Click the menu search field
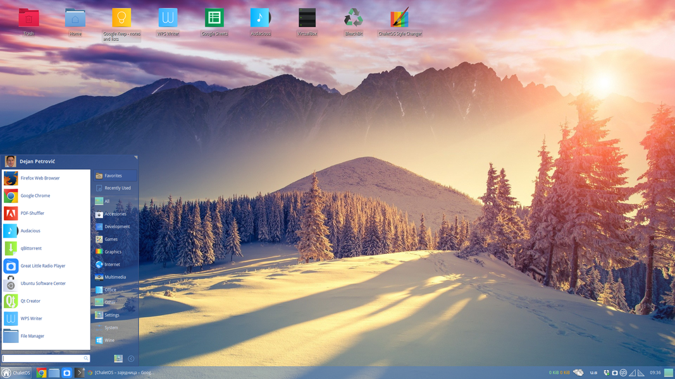Image resolution: width=675 pixels, height=379 pixels. (x=43, y=358)
